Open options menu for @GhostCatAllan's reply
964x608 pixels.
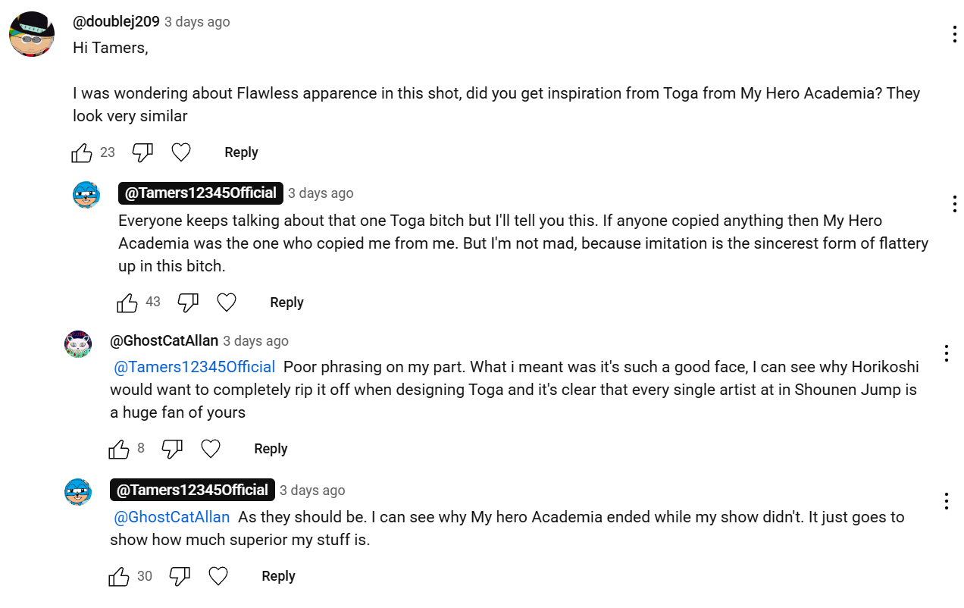[x=946, y=353]
